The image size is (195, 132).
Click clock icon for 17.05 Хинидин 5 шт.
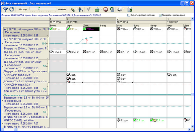(x=68, y=78)
